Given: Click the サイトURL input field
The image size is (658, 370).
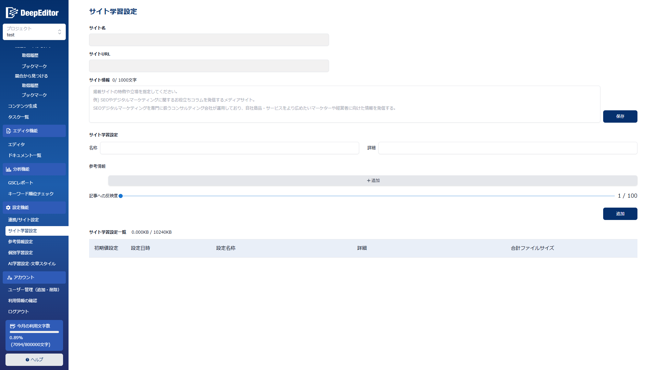Looking at the screenshot, I should coord(209,66).
